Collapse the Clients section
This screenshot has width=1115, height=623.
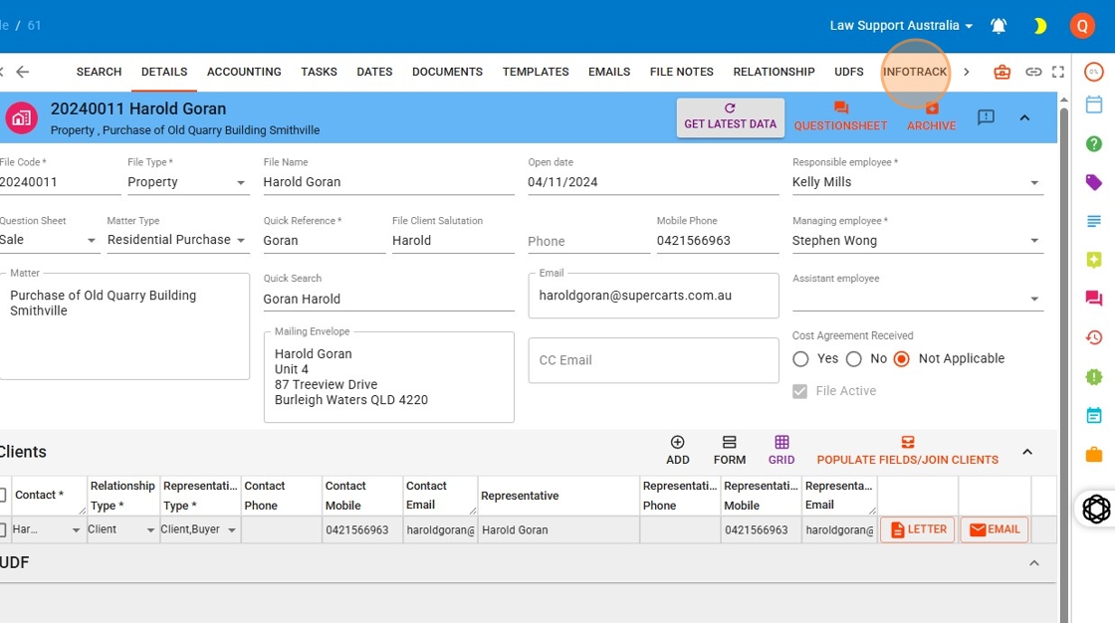(x=1027, y=453)
